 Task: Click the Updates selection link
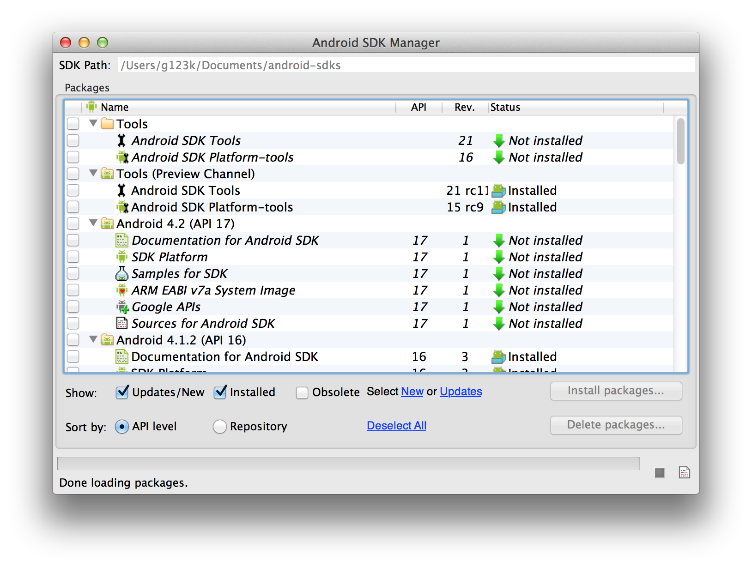[x=461, y=392]
